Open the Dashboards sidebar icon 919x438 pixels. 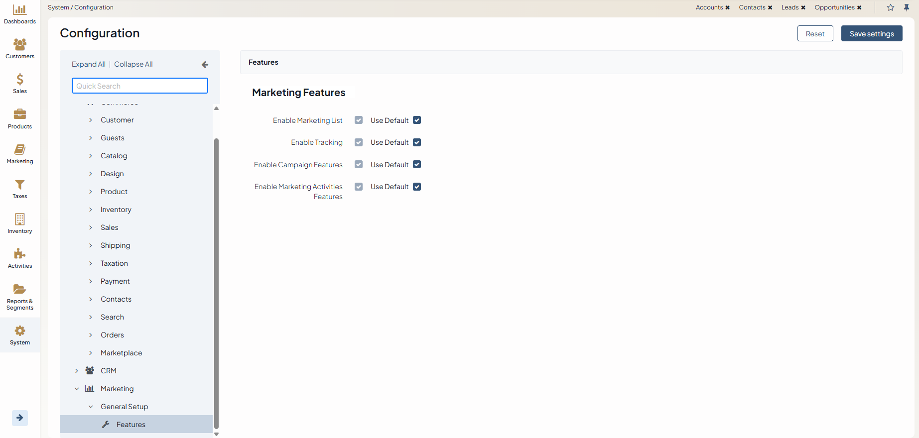pyautogui.click(x=20, y=10)
